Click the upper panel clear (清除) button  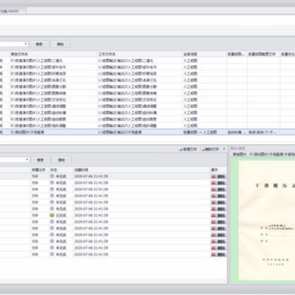point(60,44)
